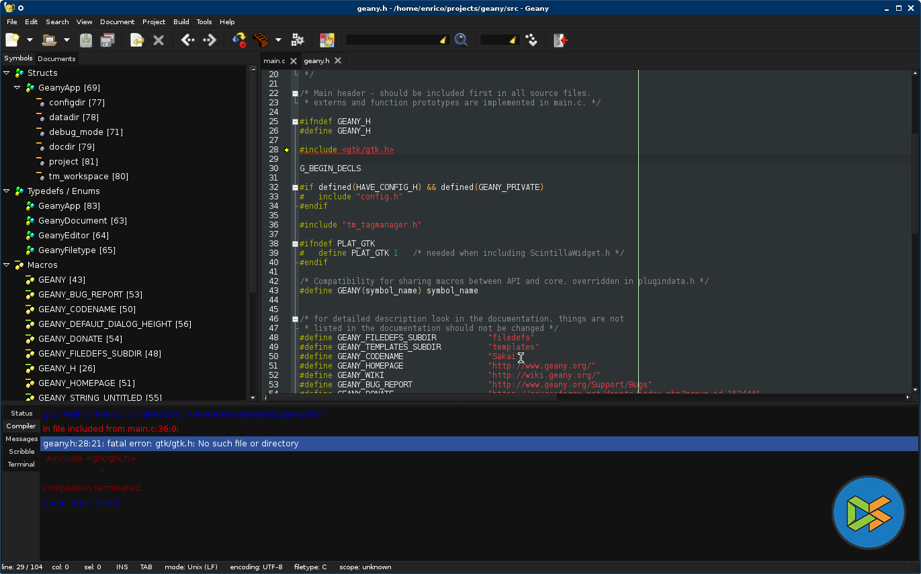The height and width of the screenshot is (574, 921).
Task: Navigate back one location with the arrow
Action: pyautogui.click(x=188, y=40)
